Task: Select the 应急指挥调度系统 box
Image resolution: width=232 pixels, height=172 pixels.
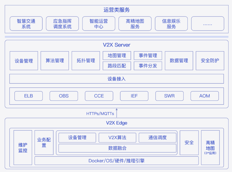Action: [62, 24]
